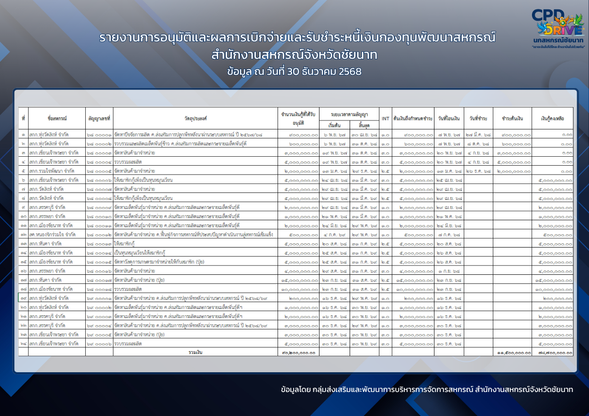The height and width of the screenshot is (416, 589).
Task: Click contract number '๖๘ ๐๐๐๐๔'
Action: point(99,162)
